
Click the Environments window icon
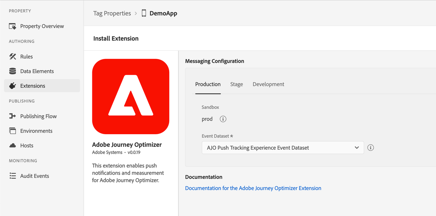pos(13,131)
